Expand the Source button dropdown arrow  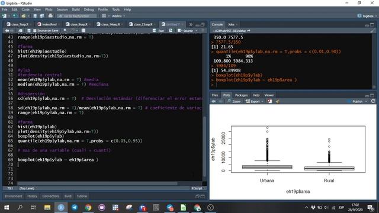[x=196, y=31]
